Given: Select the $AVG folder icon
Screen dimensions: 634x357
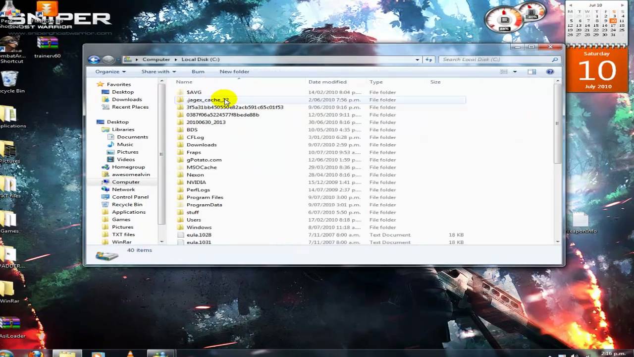Looking at the screenshot, I should (x=180, y=92).
